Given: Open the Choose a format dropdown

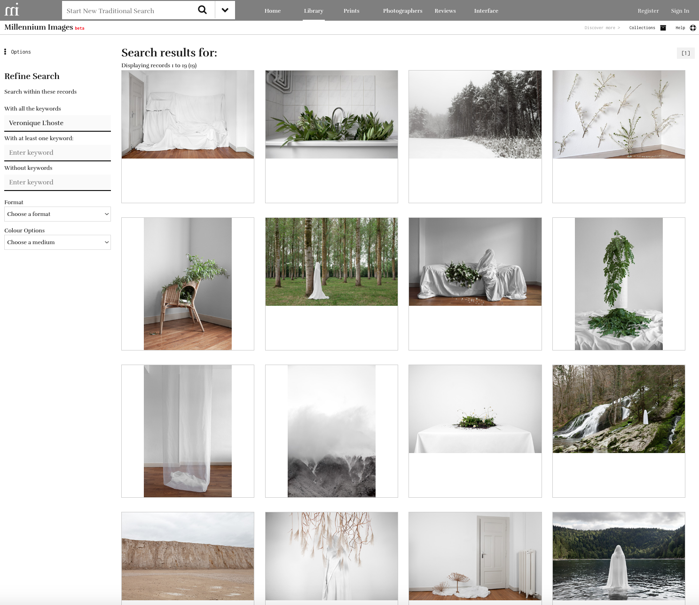Looking at the screenshot, I should 57,214.
